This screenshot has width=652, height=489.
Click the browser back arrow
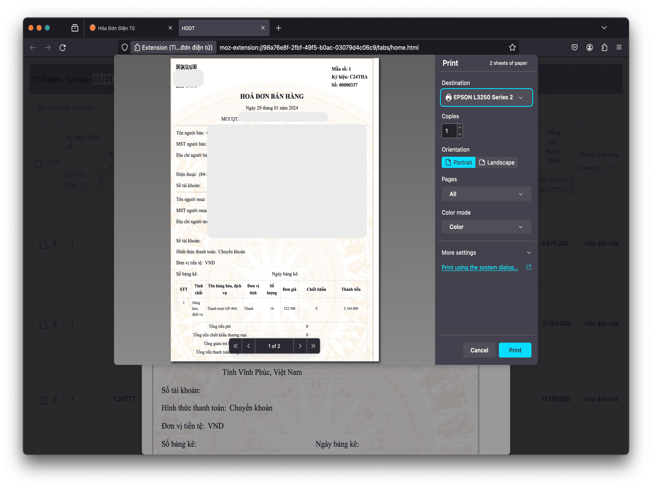coord(33,48)
